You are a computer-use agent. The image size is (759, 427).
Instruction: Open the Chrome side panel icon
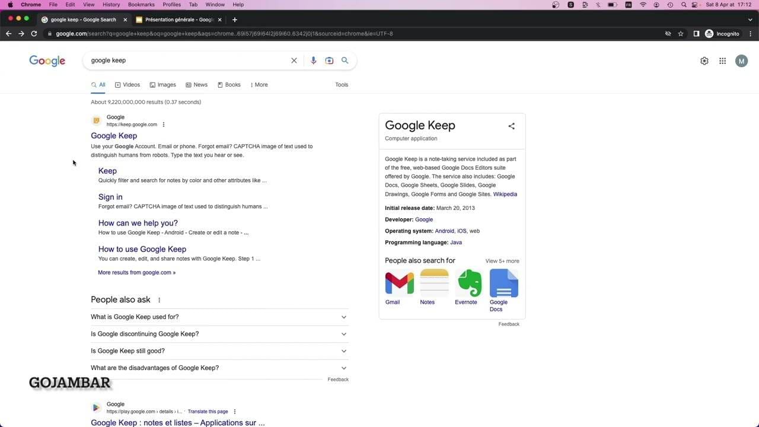click(x=696, y=34)
